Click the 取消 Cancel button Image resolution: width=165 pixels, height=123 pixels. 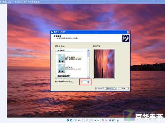pos(123,88)
